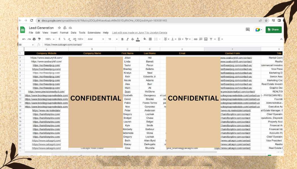Open the Insert menu
The height and width of the screenshot is (169, 297).
[x=54, y=33]
